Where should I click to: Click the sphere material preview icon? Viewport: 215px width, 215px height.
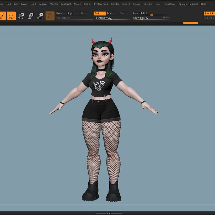[x=50, y=16]
